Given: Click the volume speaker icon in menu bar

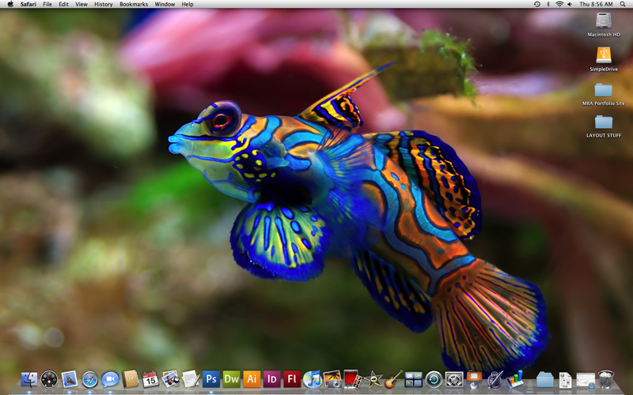Looking at the screenshot, I should 570,4.
